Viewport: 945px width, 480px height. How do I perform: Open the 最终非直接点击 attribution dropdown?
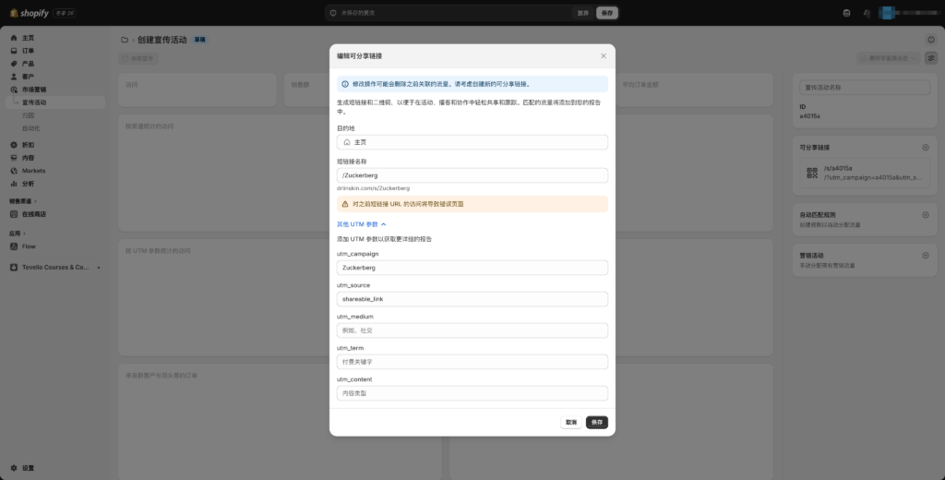[x=889, y=58]
